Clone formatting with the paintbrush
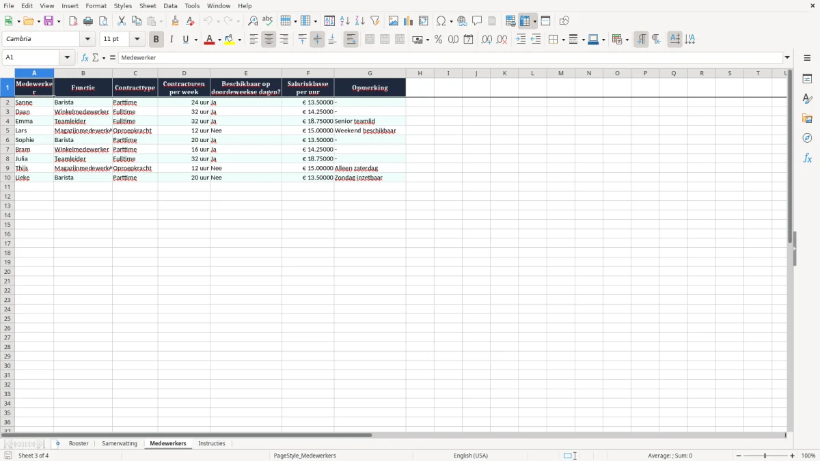 pos(176,21)
